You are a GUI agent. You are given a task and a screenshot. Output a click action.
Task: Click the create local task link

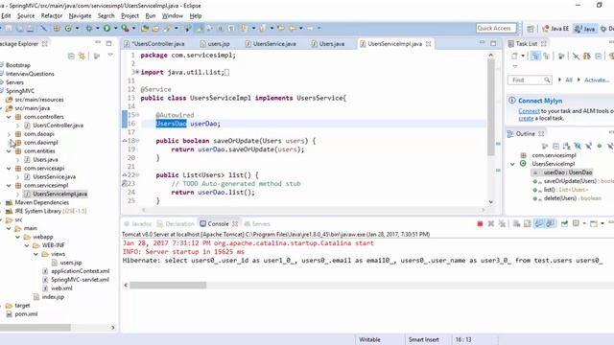[x=526, y=118]
